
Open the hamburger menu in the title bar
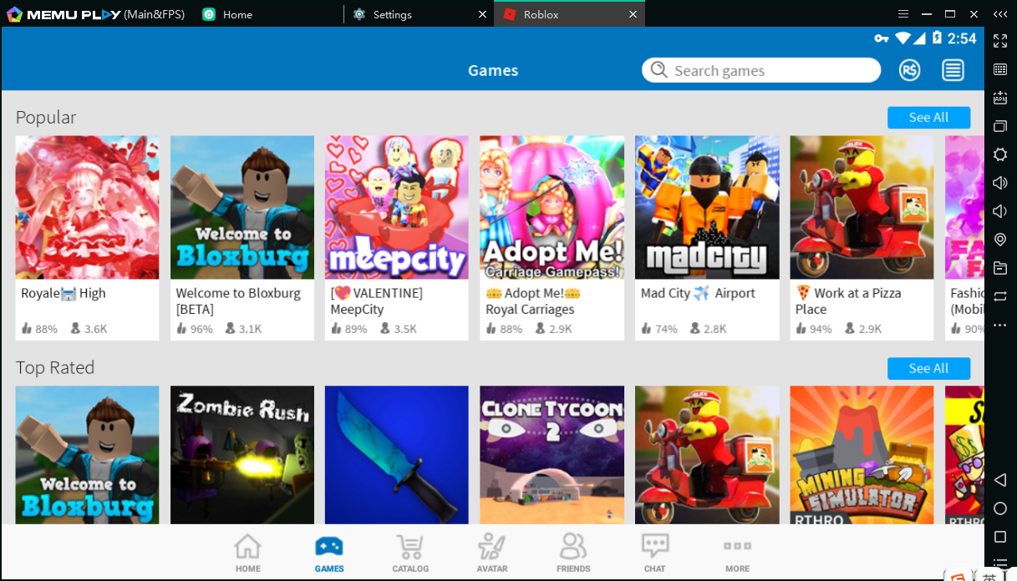point(902,14)
